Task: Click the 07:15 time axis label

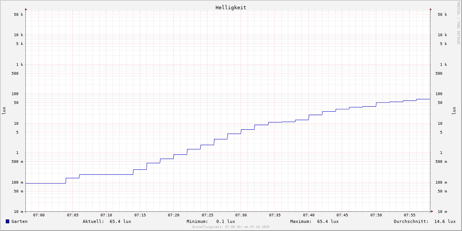Action: (140, 215)
